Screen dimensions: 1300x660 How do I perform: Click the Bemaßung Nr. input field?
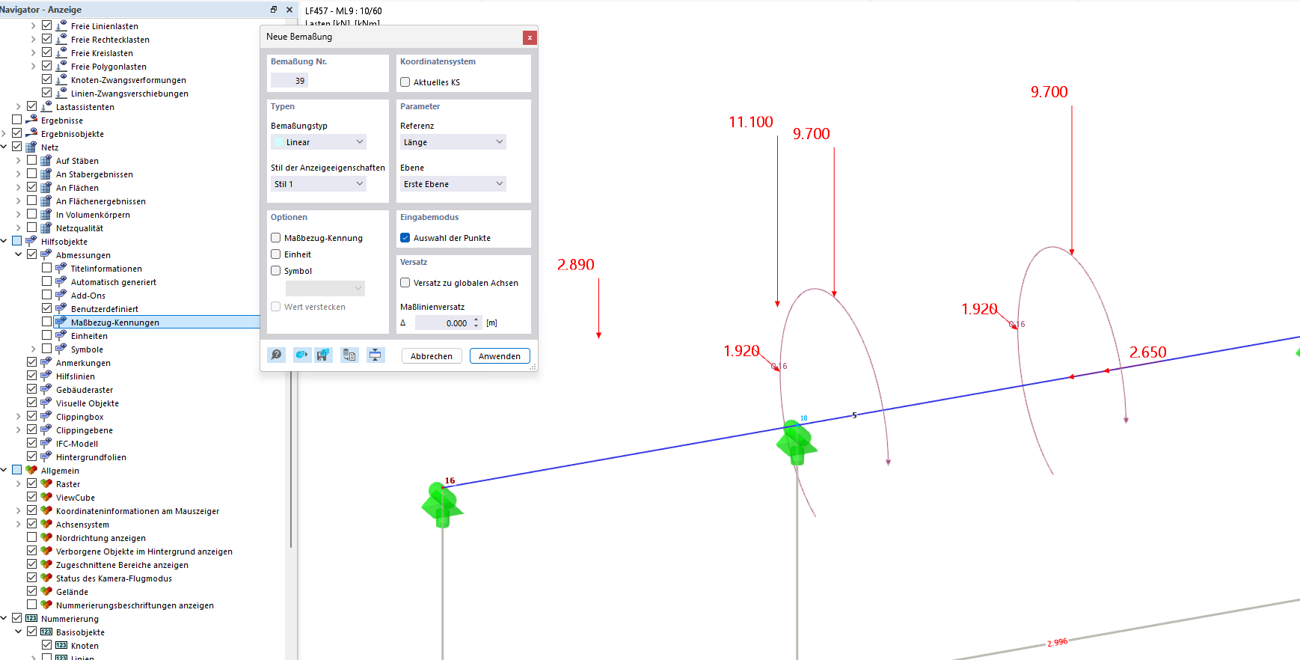coord(289,81)
